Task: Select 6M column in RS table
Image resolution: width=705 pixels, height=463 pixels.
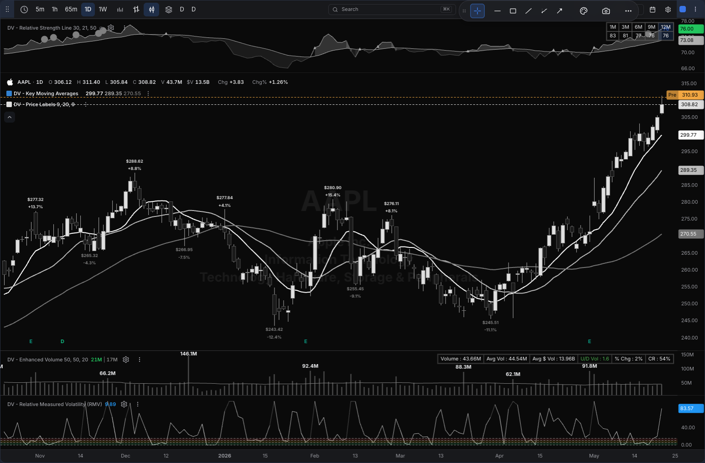Action: tap(639, 27)
